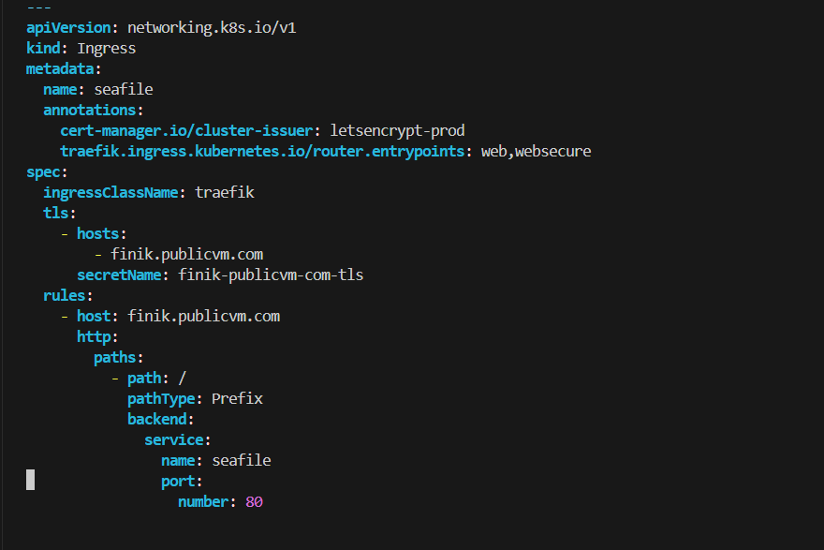
Task: Select the networking.k8s.io/v1 value
Action: pyautogui.click(x=212, y=28)
